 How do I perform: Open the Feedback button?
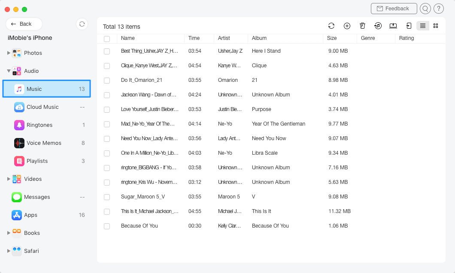[394, 9]
